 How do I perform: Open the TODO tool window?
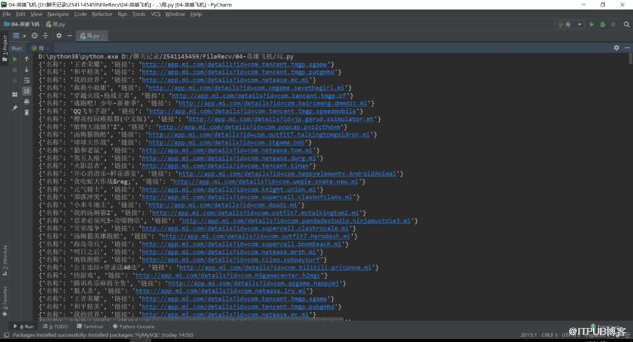[x=55, y=326]
